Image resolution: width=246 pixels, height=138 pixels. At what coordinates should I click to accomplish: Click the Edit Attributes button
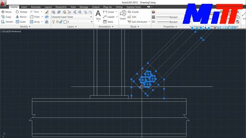click(138, 22)
